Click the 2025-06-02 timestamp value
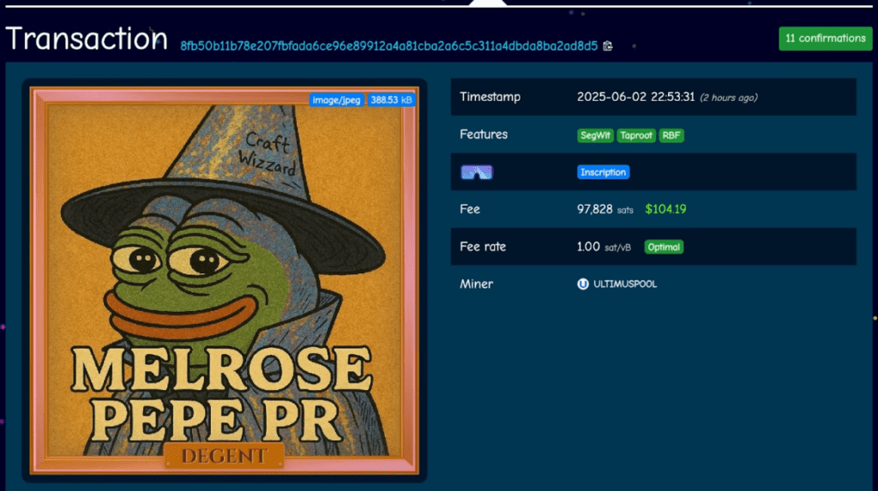 [635, 98]
